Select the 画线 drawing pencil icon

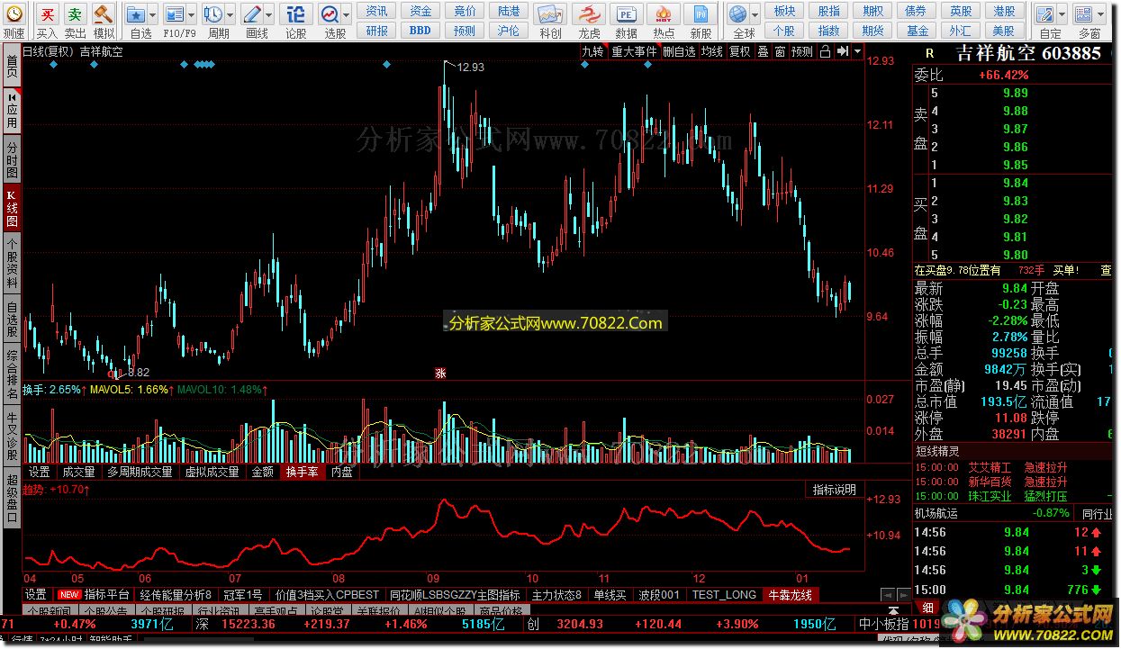252,14
